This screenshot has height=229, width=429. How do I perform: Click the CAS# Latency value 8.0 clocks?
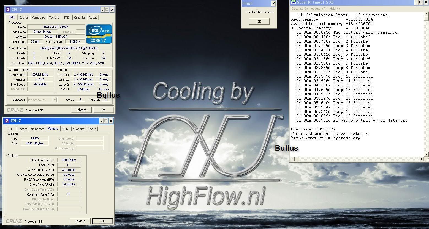point(69,170)
